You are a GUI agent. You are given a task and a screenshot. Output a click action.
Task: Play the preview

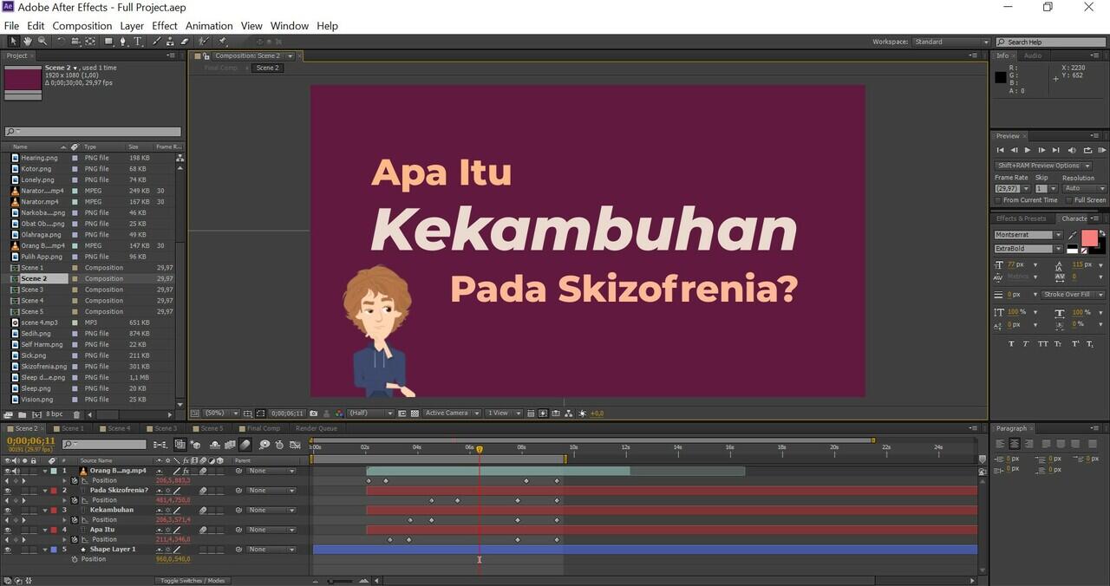tap(1028, 150)
